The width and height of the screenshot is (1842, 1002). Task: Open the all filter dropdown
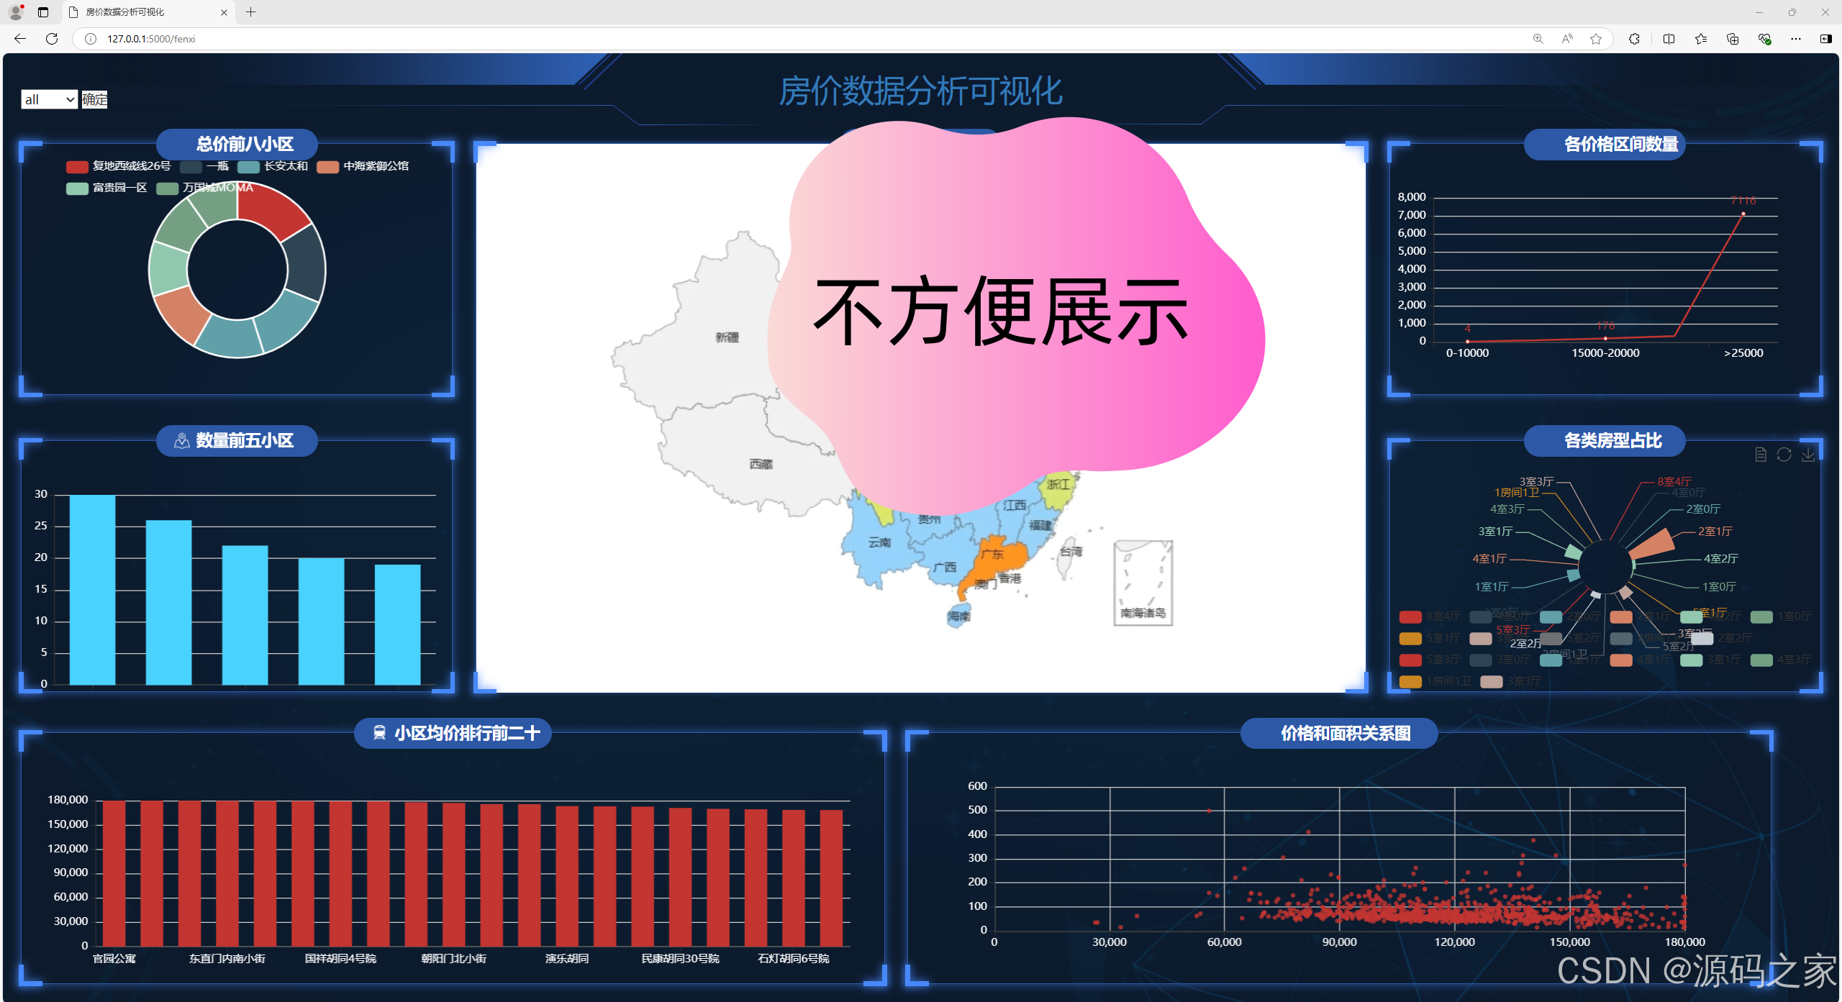pyautogui.click(x=47, y=99)
